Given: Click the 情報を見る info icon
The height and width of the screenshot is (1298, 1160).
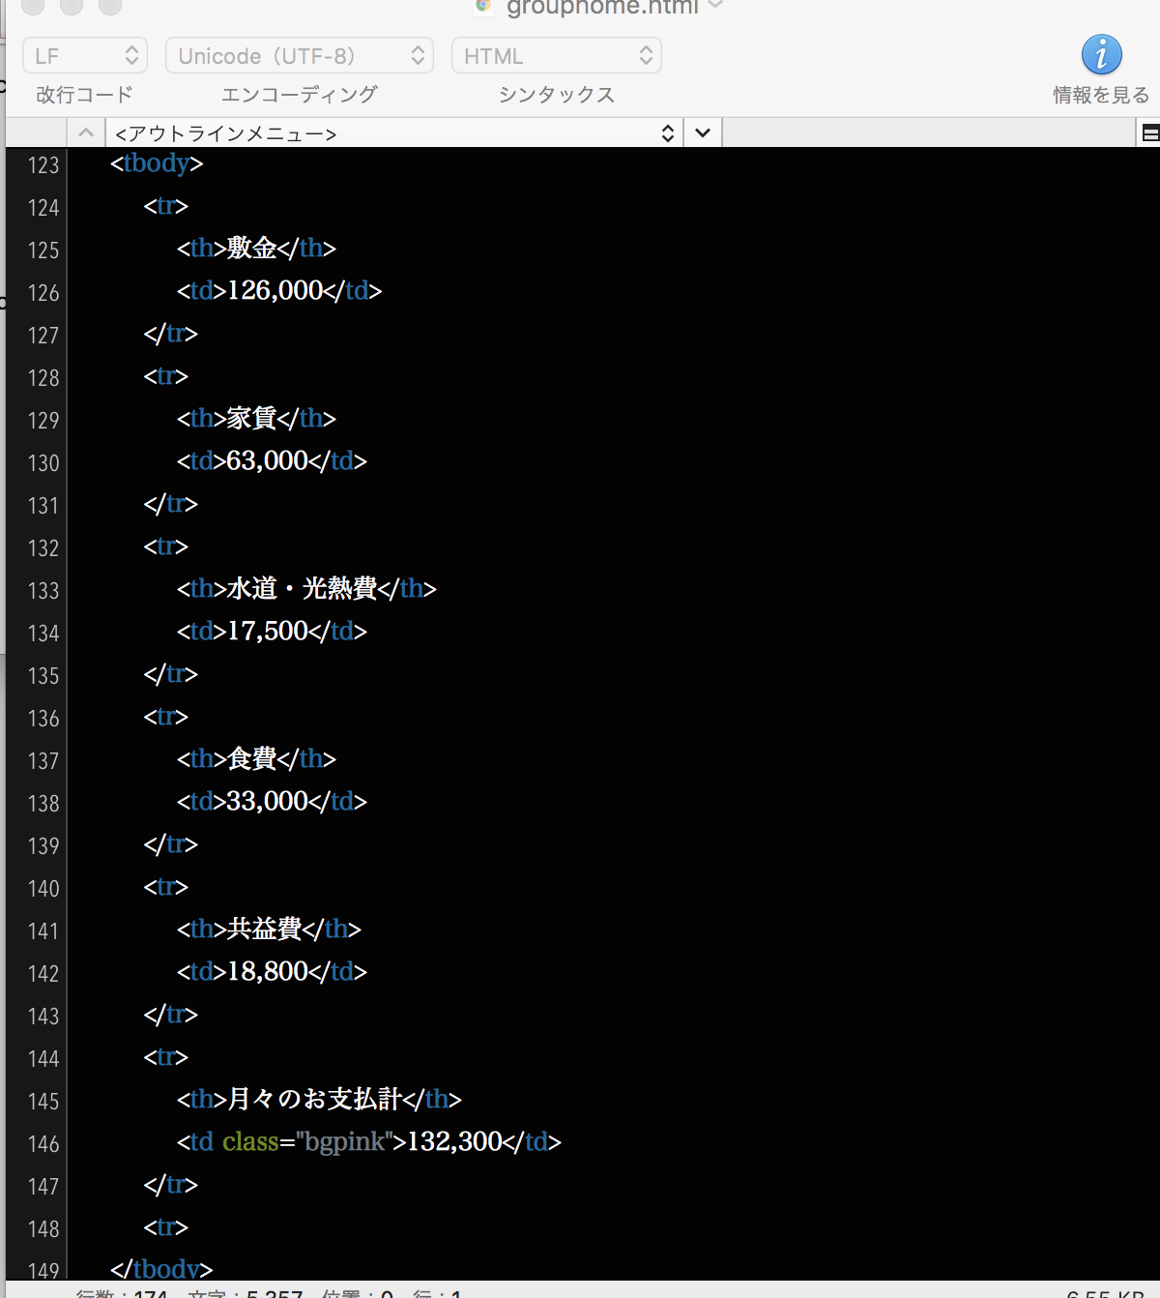Looking at the screenshot, I should point(1101,55).
